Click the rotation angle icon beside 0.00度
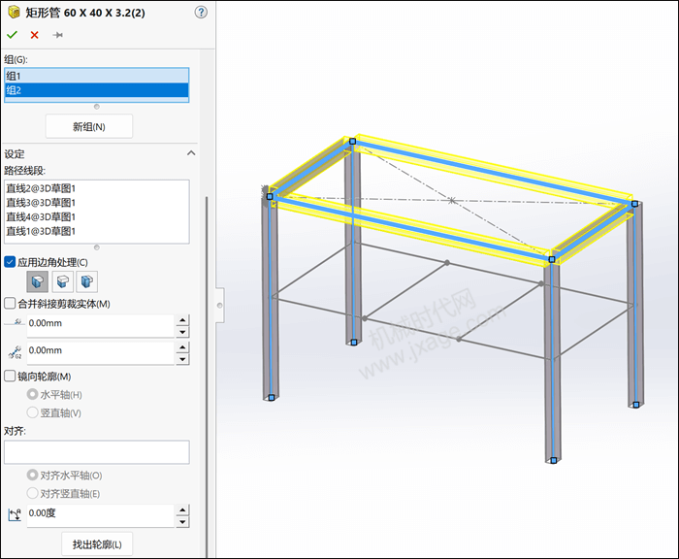The image size is (679, 559). tap(15, 514)
